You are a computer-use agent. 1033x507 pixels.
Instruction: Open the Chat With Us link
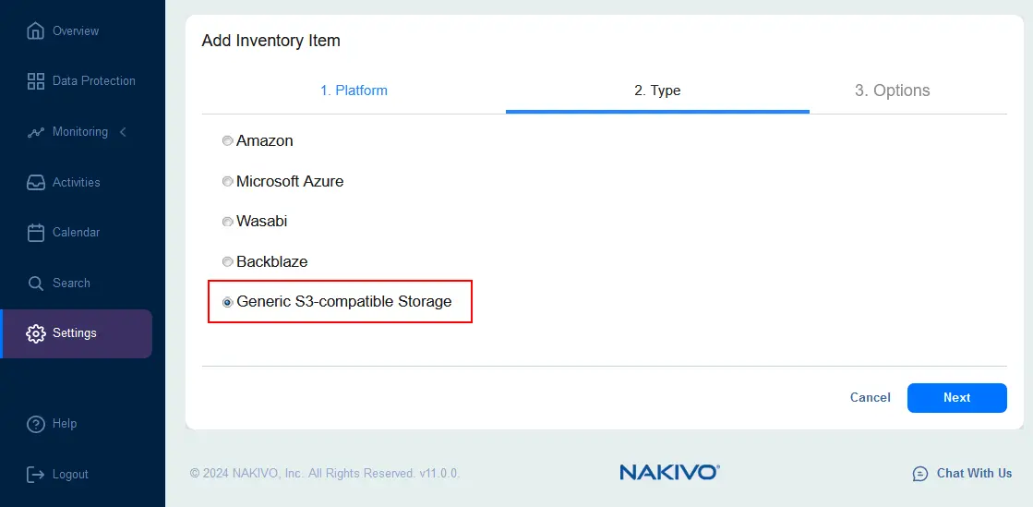pyautogui.click(x=974, y=474)
